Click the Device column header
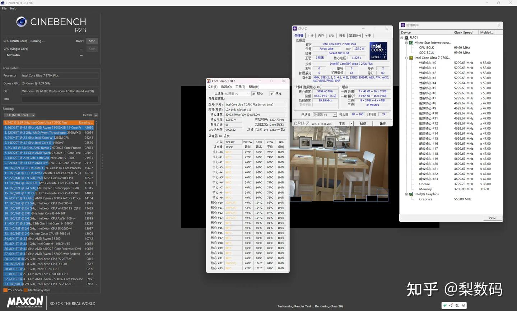The image size is (517, 311). (426, 32)
